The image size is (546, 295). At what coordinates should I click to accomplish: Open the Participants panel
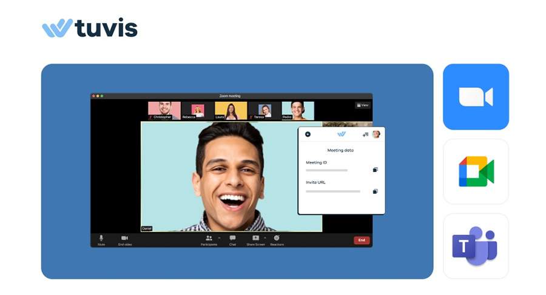click(x=209, y=240)
